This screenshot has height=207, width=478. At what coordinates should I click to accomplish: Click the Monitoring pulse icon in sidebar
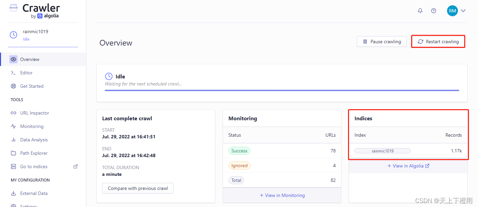(13, 126)
